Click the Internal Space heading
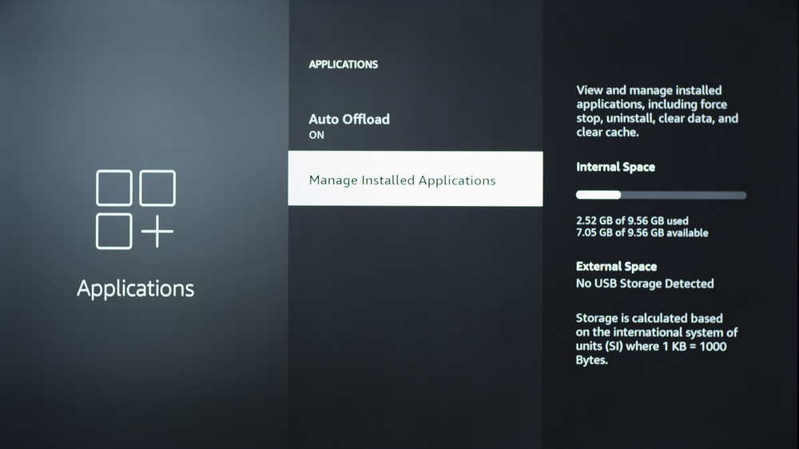Screen dimensions: 799x449 point(615,167)
